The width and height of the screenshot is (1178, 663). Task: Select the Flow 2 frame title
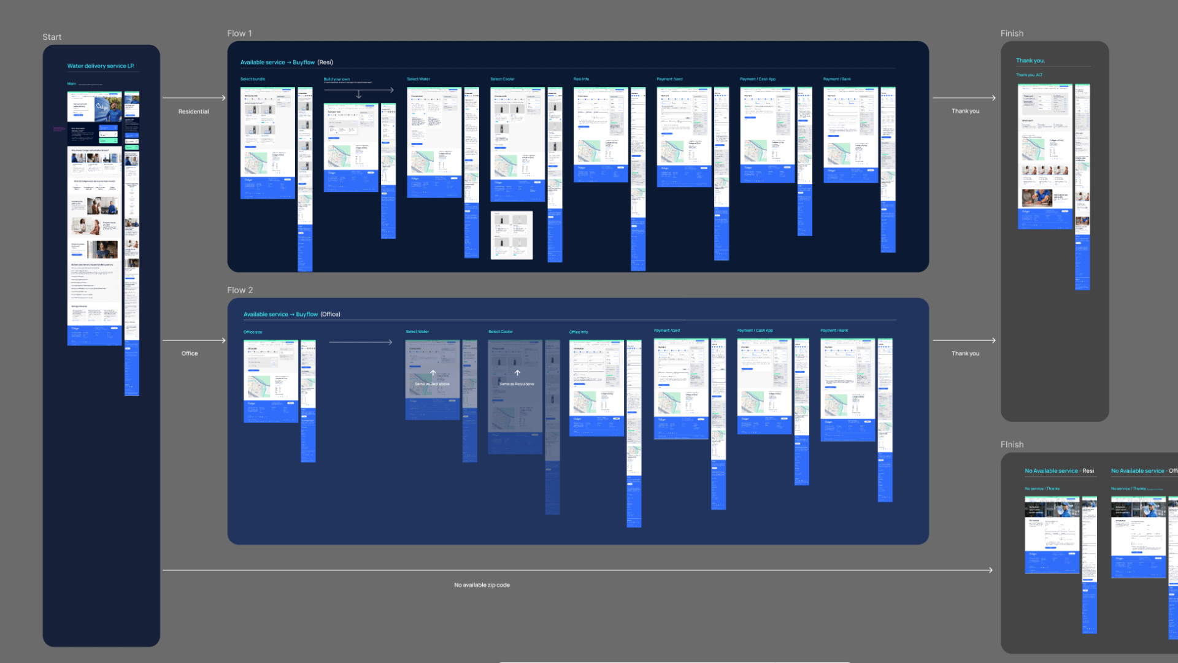[240, 290]
